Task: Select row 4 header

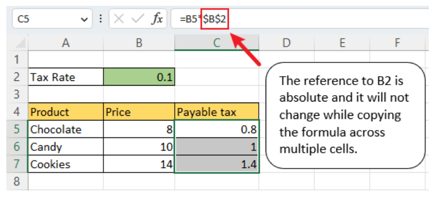Action: tap(17, 112)
